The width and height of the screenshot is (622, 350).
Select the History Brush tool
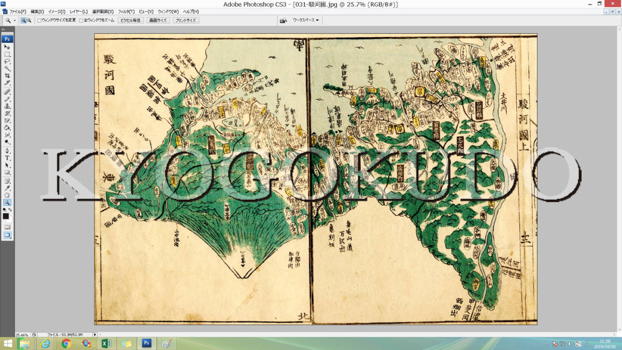(x=7, y=113)
